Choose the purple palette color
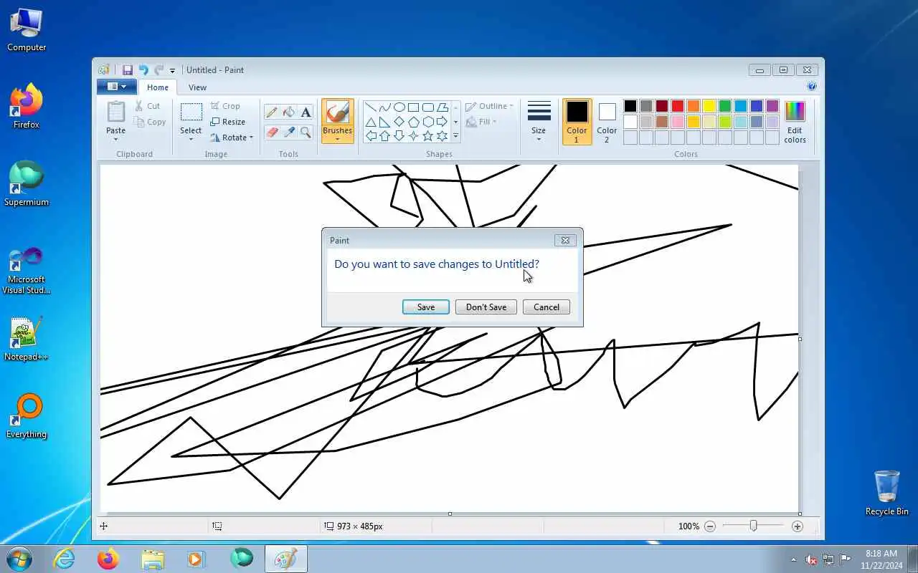The width and height of the screenshot is (918, 573). coord(772,106)
